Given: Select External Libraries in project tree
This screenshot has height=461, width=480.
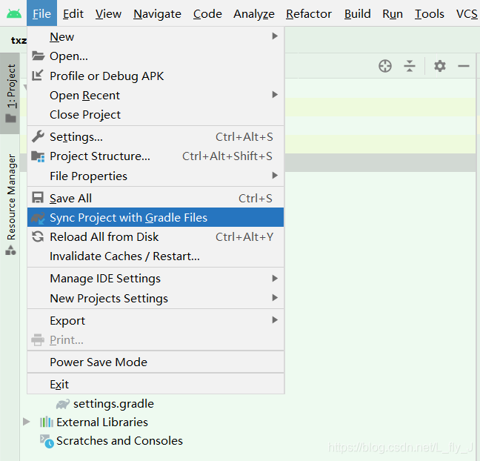Looking at the screenshot, I should tap(102, 422).
